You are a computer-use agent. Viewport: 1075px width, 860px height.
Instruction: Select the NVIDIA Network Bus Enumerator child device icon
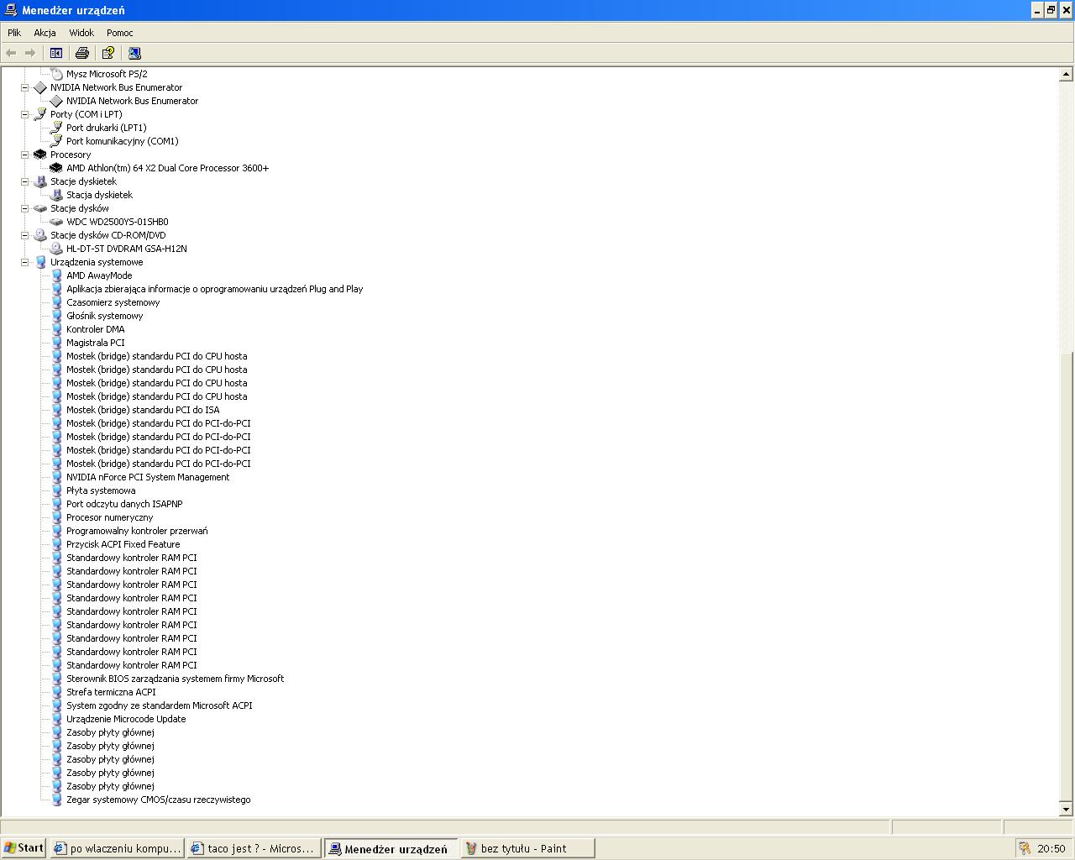coord(56,101)
